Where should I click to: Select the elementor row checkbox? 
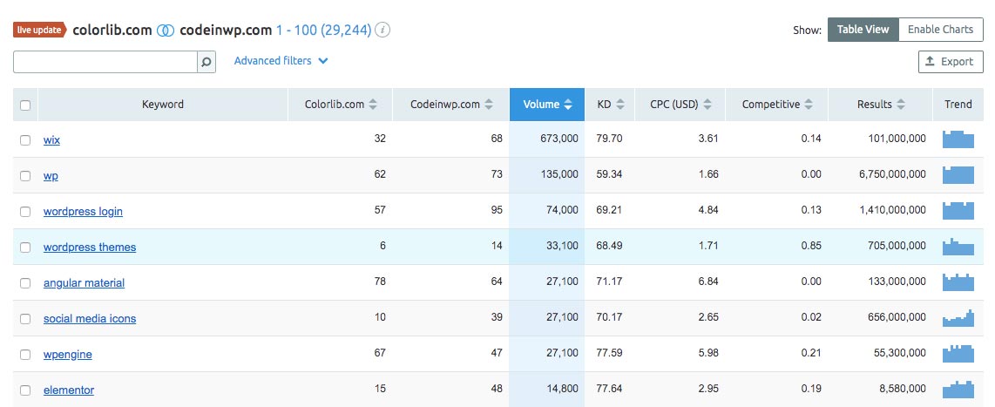coord(25,390)
